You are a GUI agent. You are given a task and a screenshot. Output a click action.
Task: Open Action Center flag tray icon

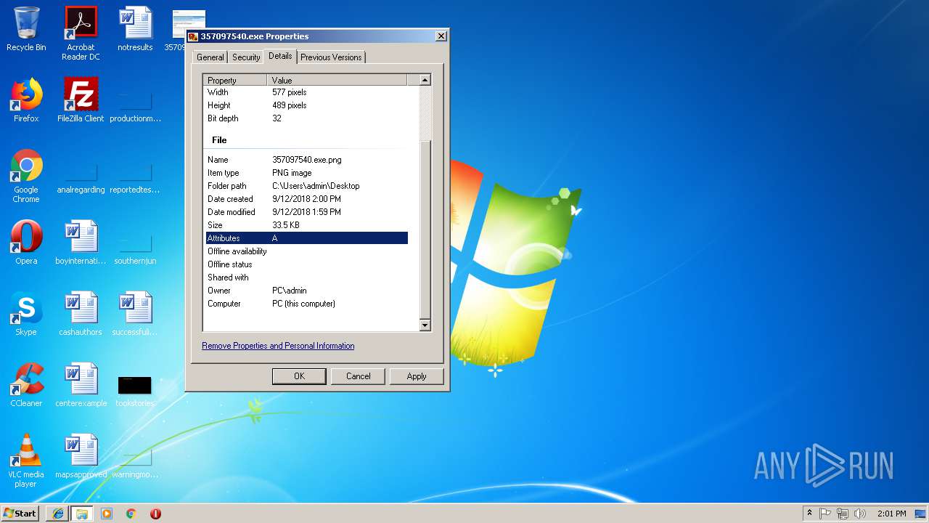(x=825, y=514)
